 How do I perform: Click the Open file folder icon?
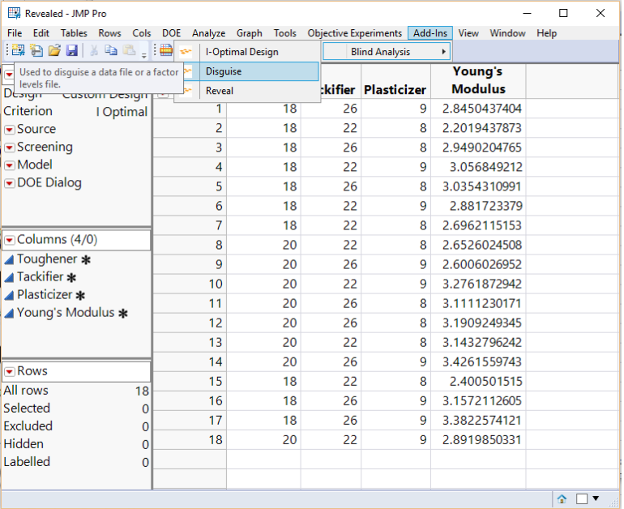click(x=54, y=50)
